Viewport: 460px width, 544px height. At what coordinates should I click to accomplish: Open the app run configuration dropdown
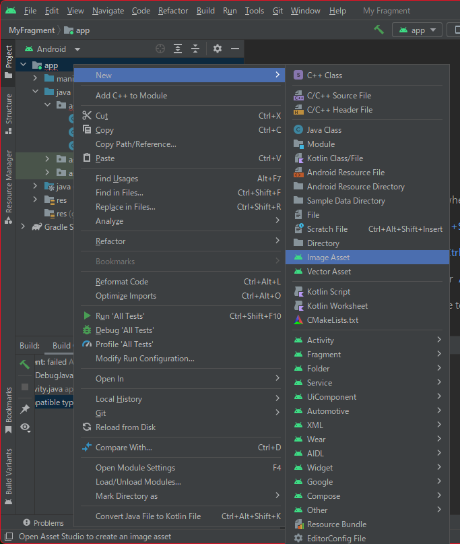point(418,30)
